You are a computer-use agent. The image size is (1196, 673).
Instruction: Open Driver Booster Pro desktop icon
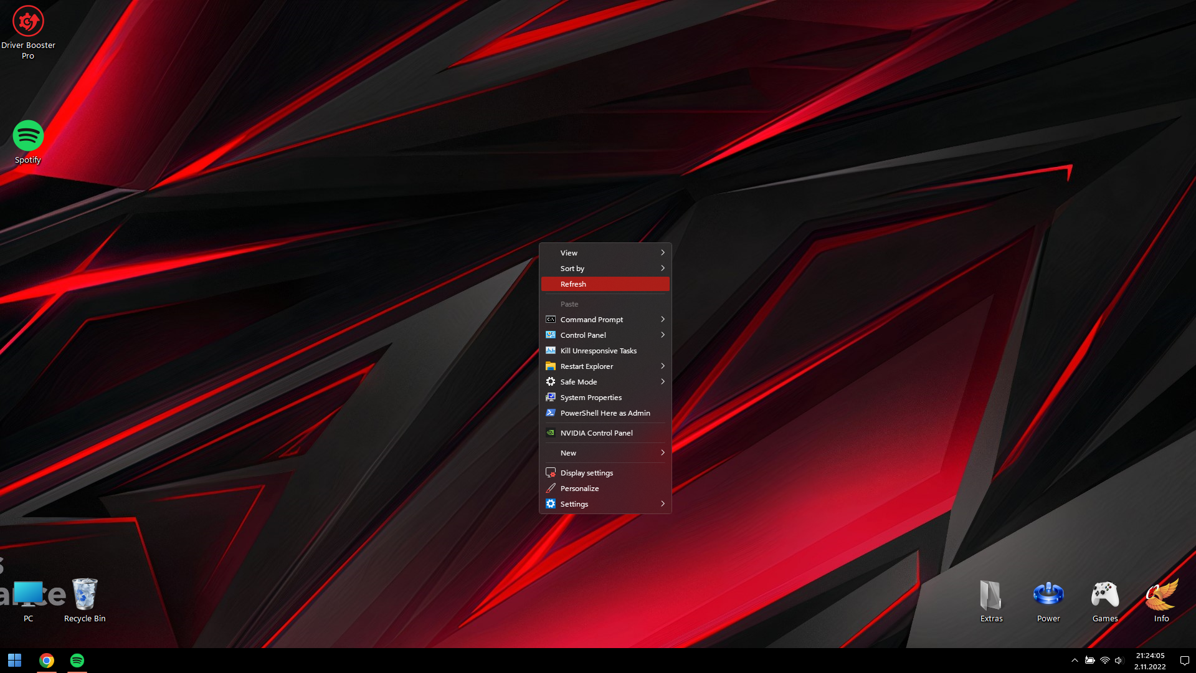[28, 22]
